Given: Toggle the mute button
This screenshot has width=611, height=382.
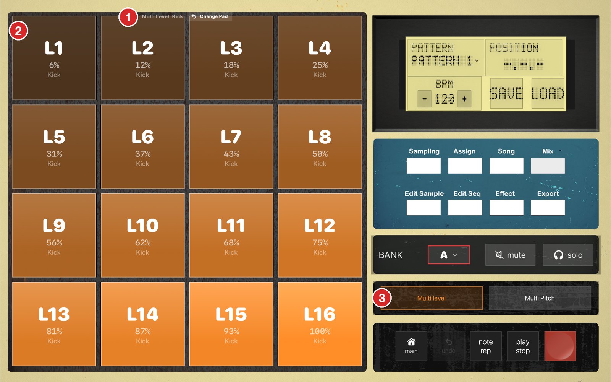Looking at the screenshot, I should [510, 255].
